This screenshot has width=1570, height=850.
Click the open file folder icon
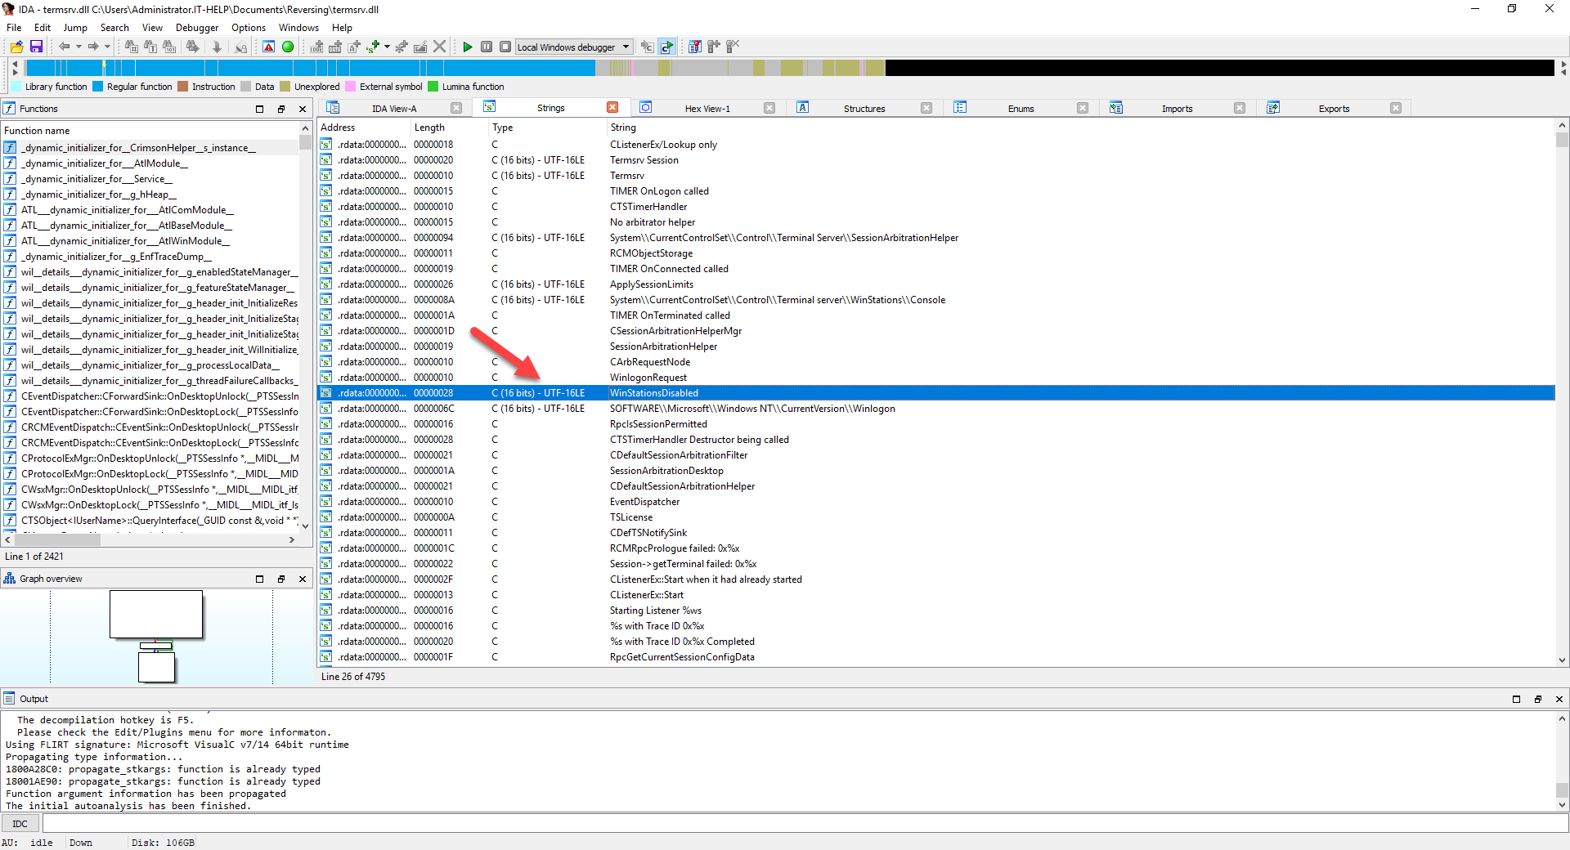pos(16,47)
